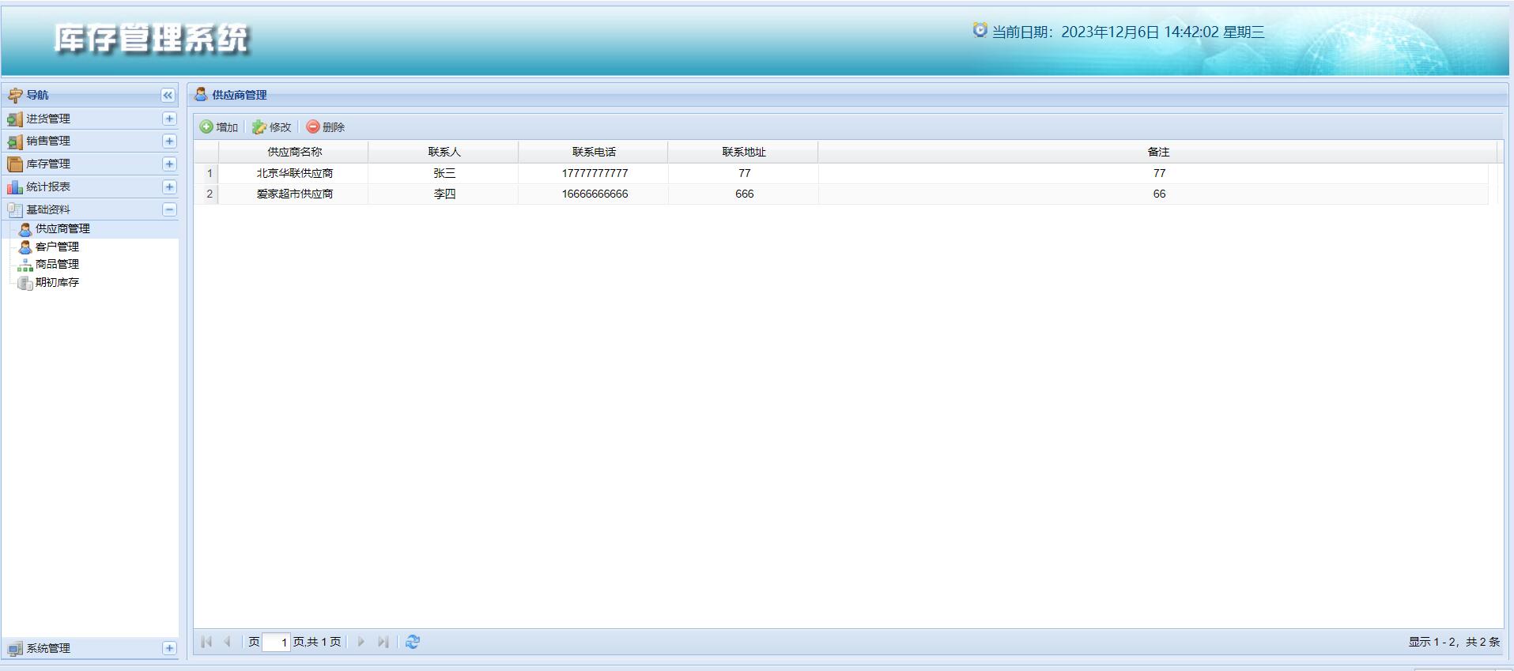Click the pencil icon for 修改
1514x671 pixels.
(x=259, y=126)
